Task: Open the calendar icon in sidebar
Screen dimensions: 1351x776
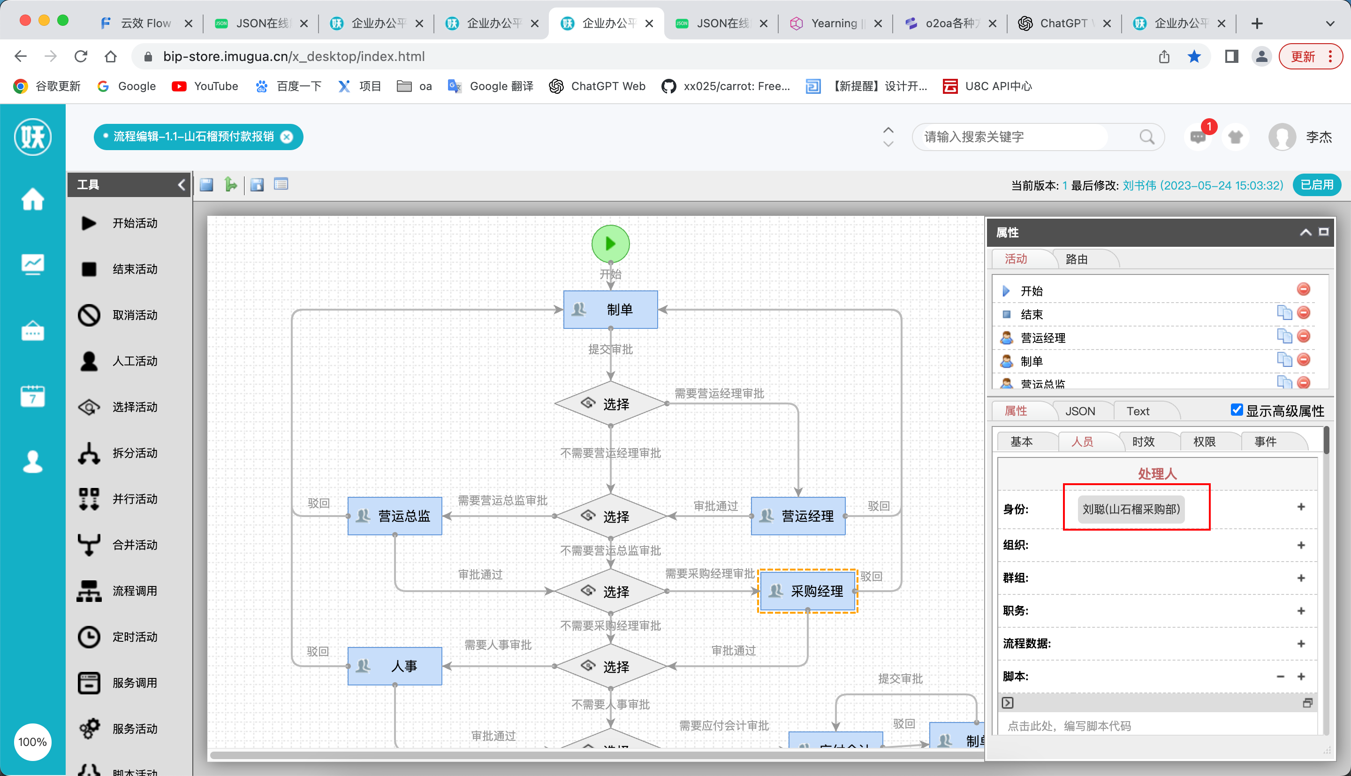Action: click(x=32, y=396)
